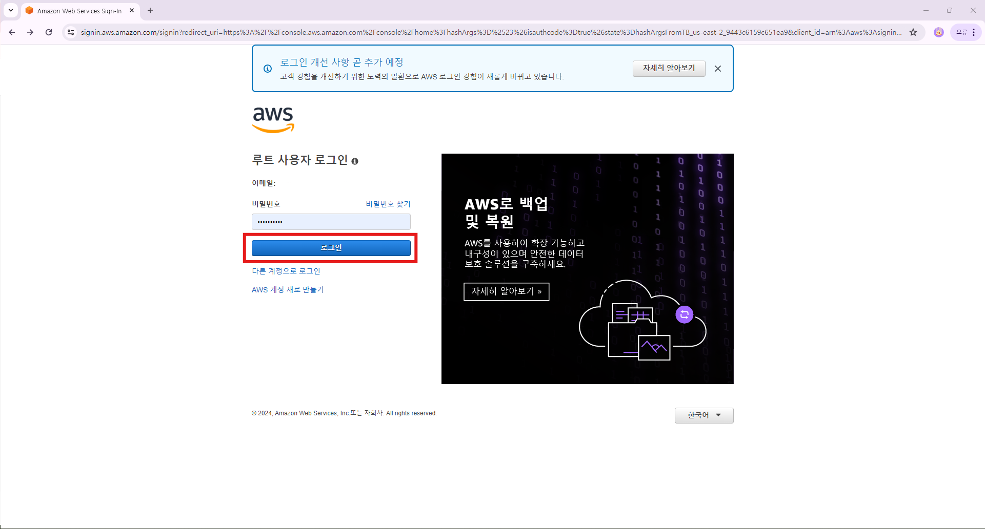Click the copyright notice text
985x529 pixels.
tap(344, 413)
